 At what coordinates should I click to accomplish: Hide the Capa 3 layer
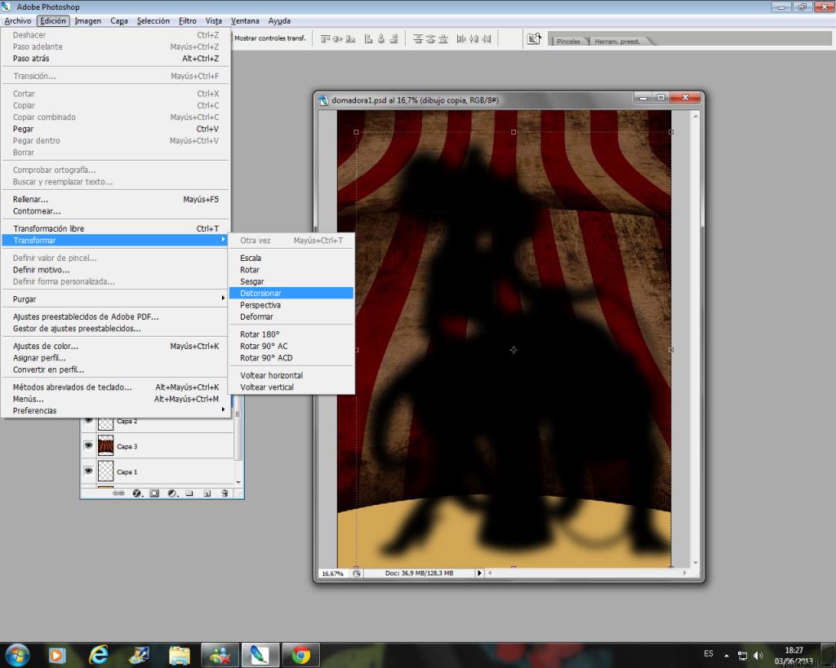point(88,445)
